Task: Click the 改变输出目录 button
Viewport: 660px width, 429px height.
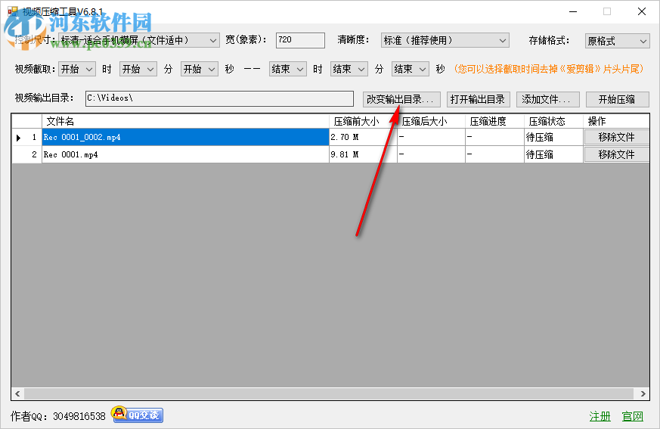Action: coord(401,99)
